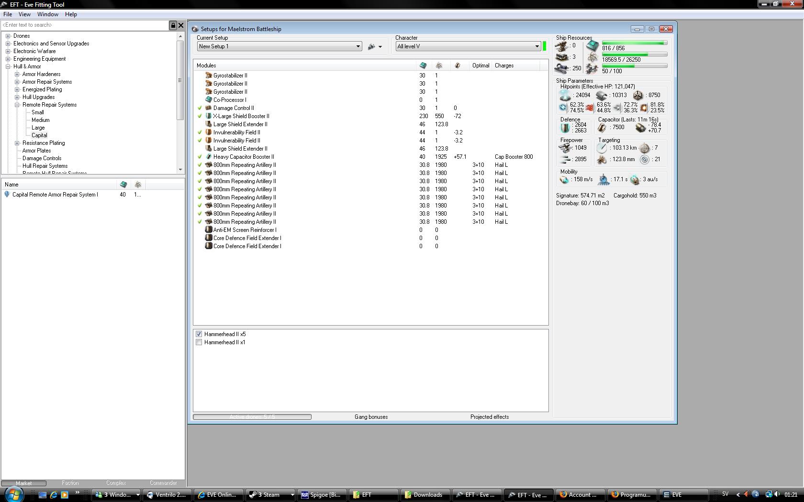Click the Co-Processor I module icon
Viewport: 804px width, 502px height.
coord(209,100)
